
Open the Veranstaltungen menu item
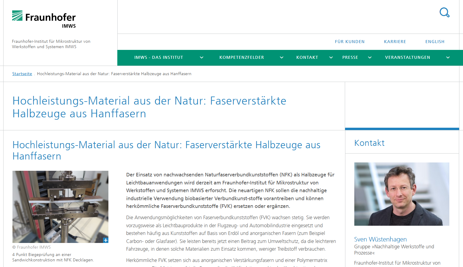407,58
